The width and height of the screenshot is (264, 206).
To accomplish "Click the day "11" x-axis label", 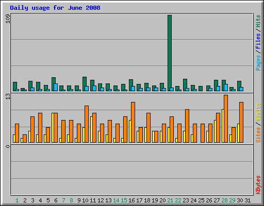I will click(x=93, y=200).
